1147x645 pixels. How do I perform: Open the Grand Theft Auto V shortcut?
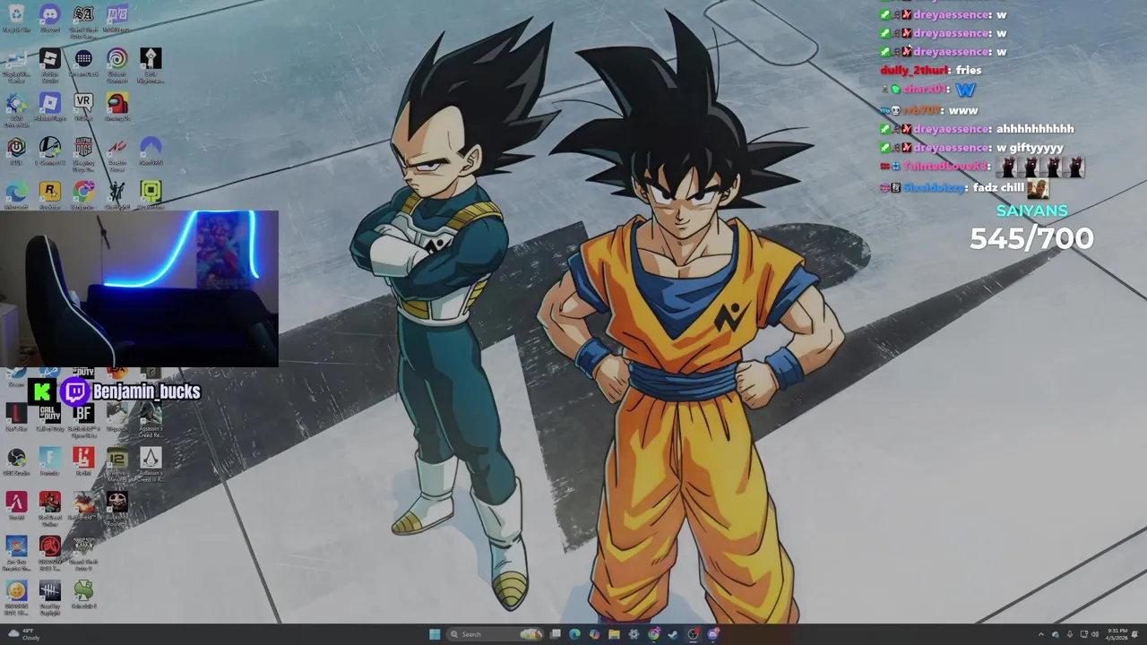(x=83, y=552)
